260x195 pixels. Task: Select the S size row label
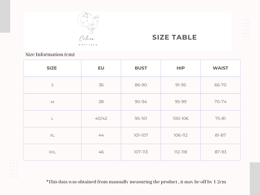pyautogui.click(x=52, y=85)
